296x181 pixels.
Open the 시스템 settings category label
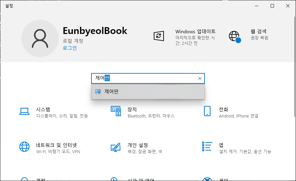pos(43,109)
